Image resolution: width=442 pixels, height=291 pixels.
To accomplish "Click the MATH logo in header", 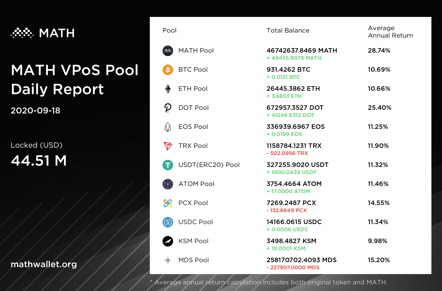I will pos(43,33).
